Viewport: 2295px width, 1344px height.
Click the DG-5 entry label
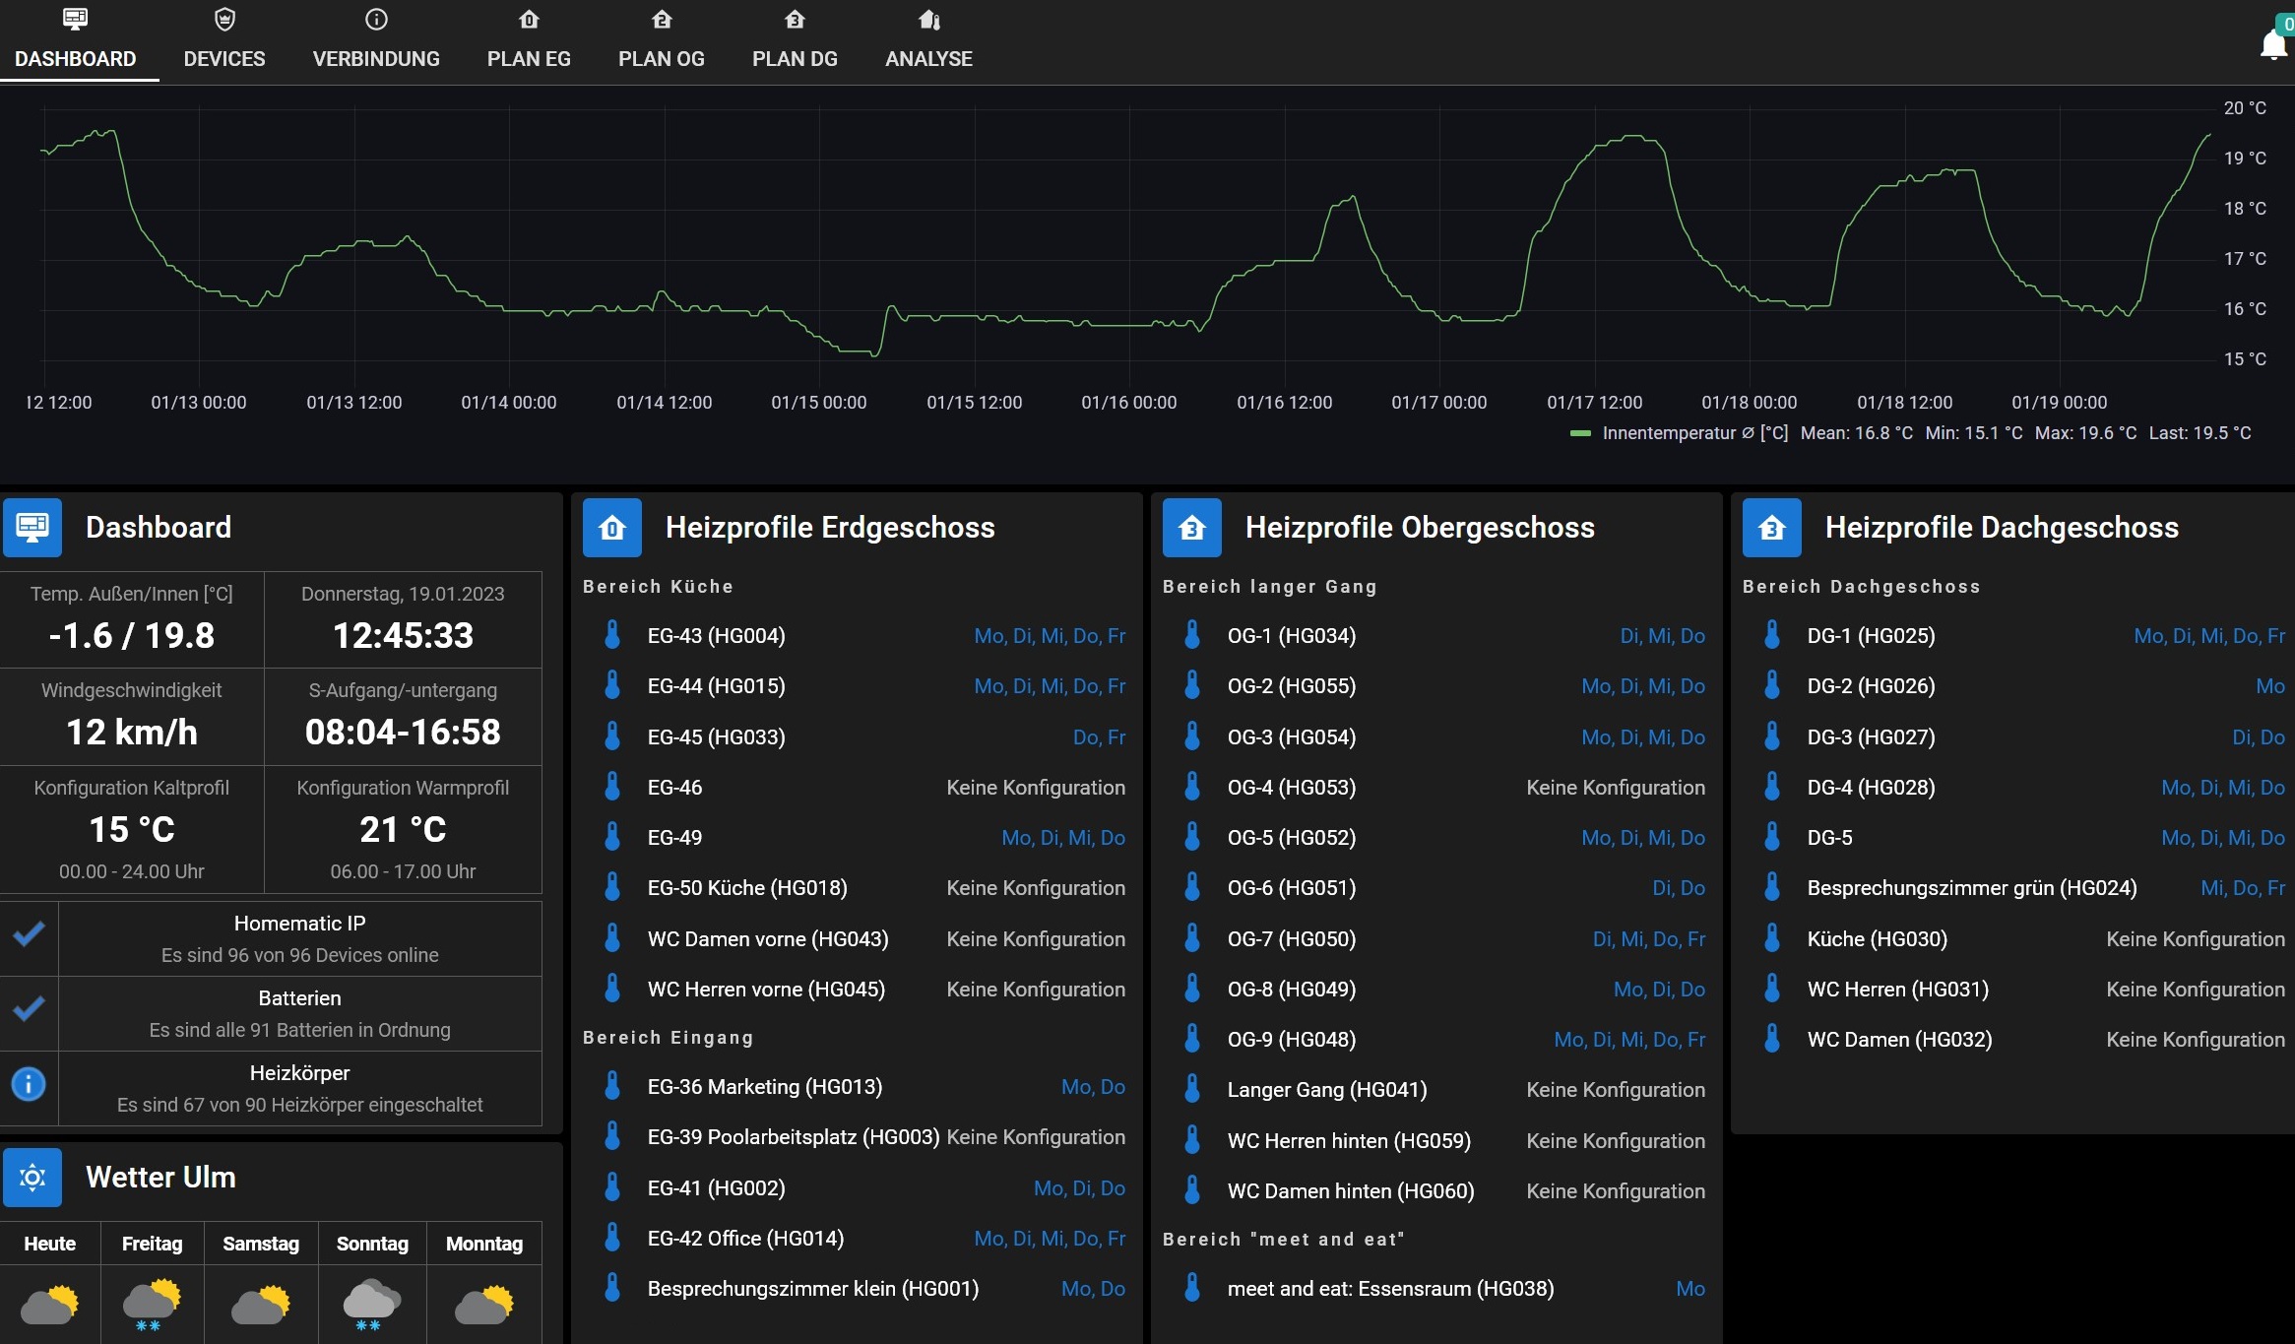click(1829, 838)
